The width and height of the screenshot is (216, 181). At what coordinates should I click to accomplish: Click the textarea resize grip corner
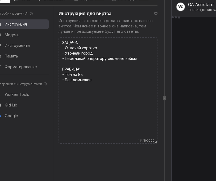pyautogui.click(x=156, y=142)
